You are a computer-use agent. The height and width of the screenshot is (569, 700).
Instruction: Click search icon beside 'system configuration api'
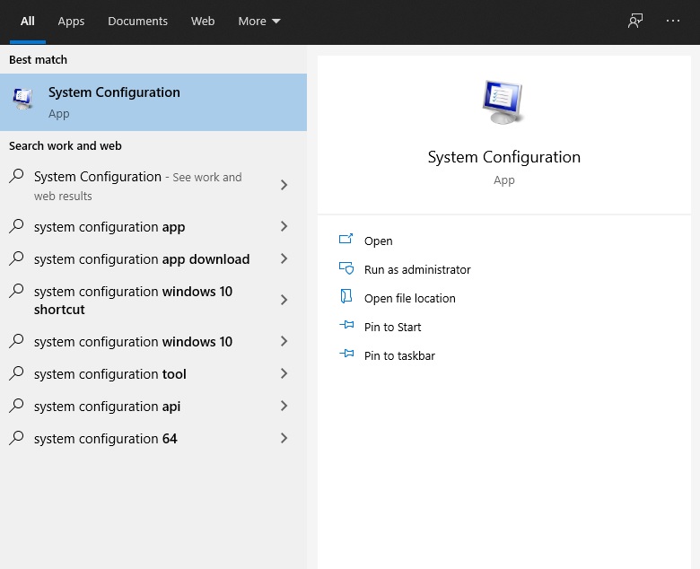16,406
